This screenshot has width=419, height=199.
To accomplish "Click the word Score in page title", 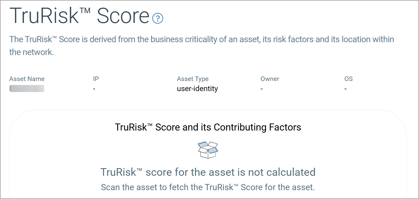I will pyautogui.click(x=123, y=15).
